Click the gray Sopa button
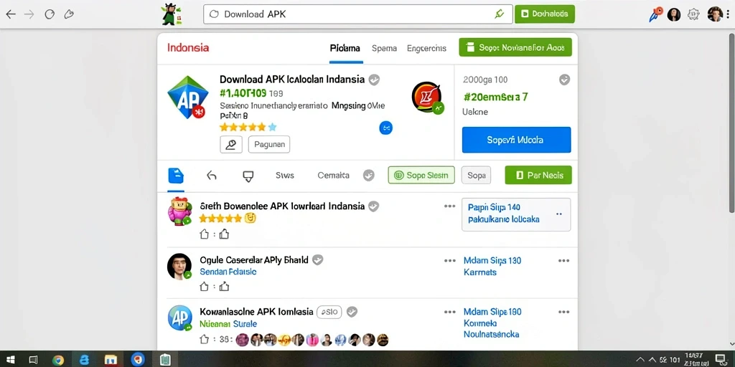 tap(477, 175)
